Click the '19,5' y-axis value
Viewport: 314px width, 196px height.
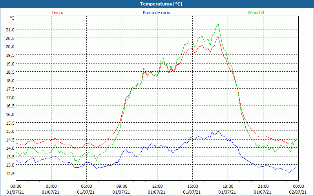[x=11, y=55]
